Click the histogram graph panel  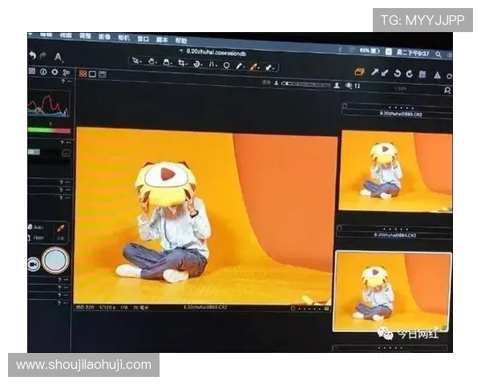[x=49, y=103]
